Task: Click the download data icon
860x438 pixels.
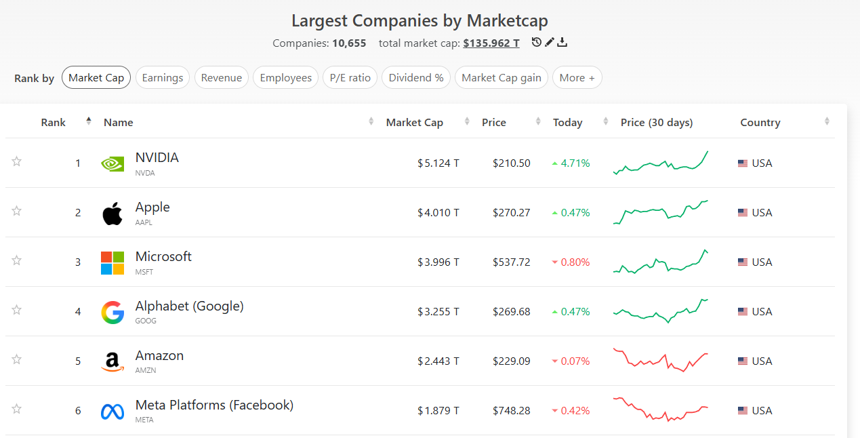Action: click(562, 43)
